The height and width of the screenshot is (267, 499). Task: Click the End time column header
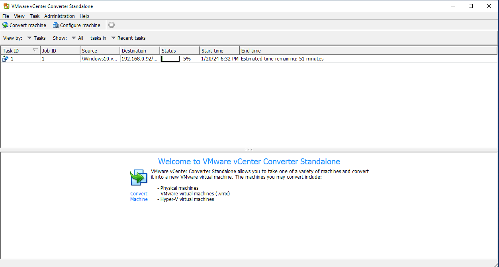368,51
